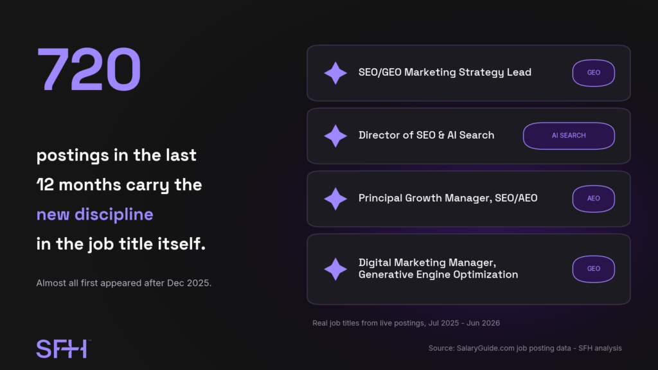Select the GEO badge on Digital Marketing Manager card
658x370 pixels.
point(593,269)
